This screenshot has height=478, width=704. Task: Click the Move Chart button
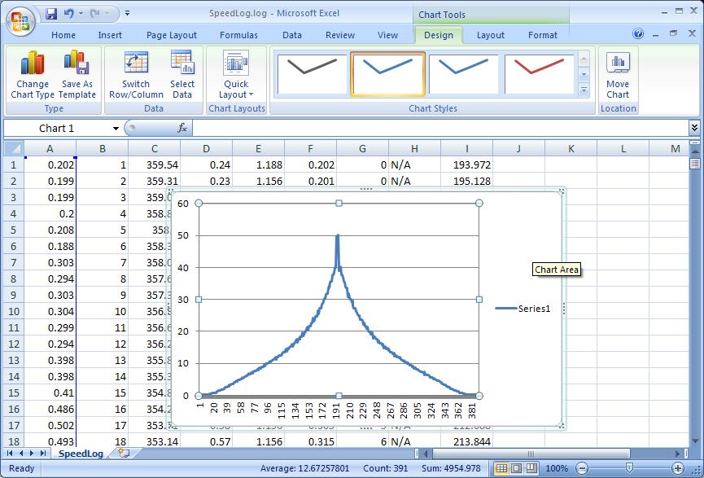pyautogui.click(x=618, y=74)
